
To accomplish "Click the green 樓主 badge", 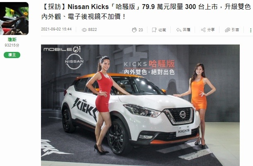I will pos(12,55).
